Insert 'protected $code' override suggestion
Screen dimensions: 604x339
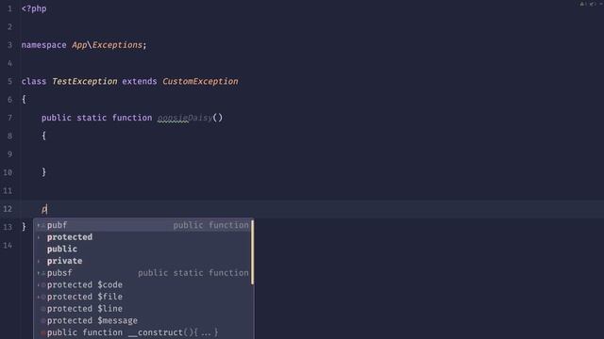tap(143, 284)
